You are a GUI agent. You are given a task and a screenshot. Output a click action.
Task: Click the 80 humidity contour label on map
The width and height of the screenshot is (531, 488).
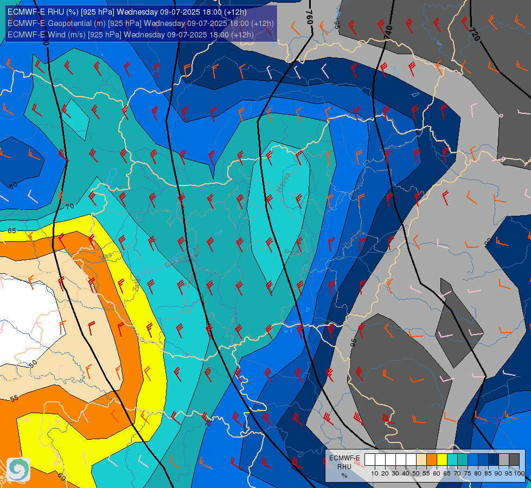point(13,185)
